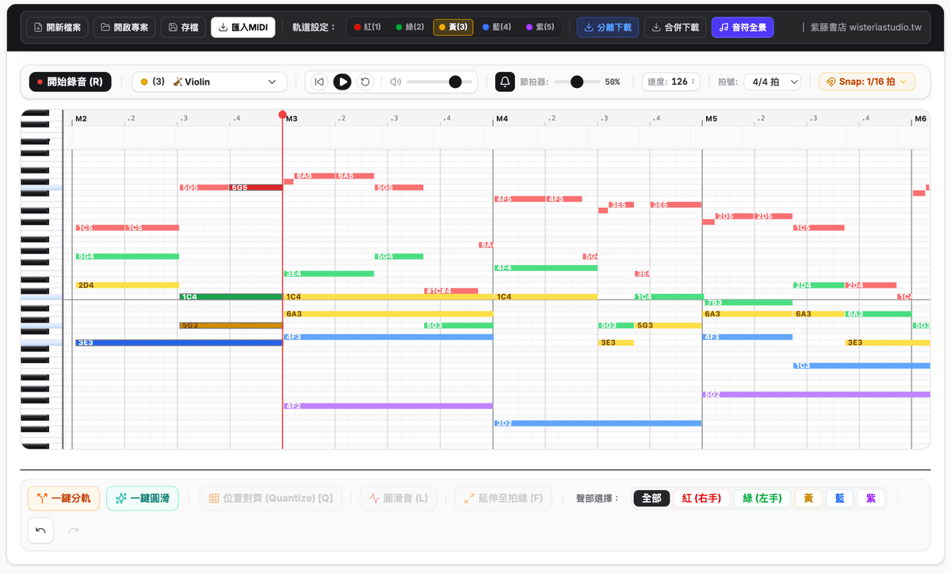Click the play button in transport controls
This screenshot has height=574, width=951.
[342, 82]
